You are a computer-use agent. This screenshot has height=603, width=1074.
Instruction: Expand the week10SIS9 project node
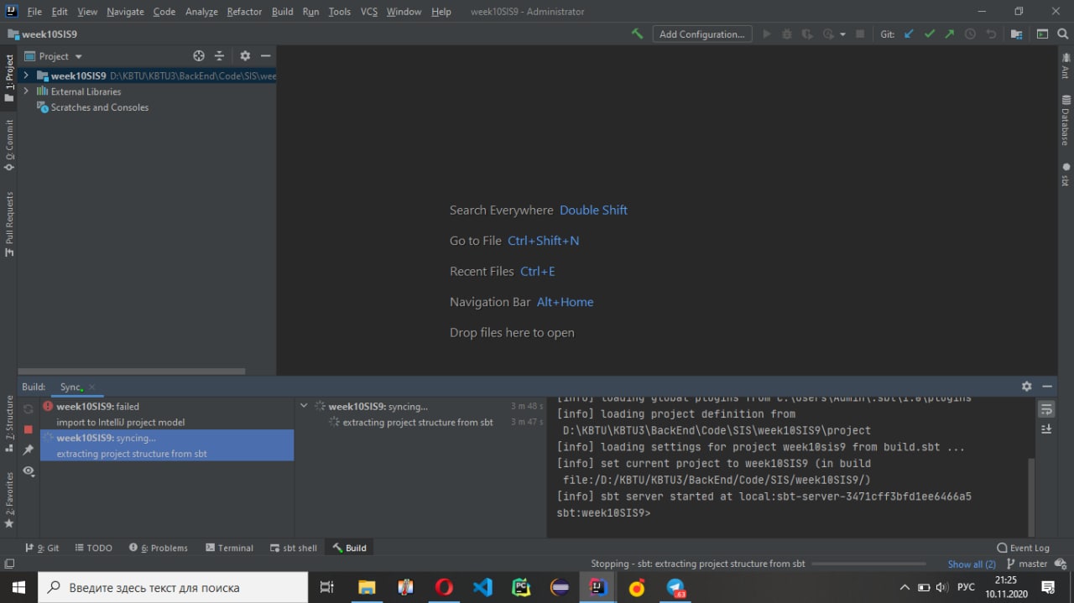pyautogui.click(x=26, y=75)
